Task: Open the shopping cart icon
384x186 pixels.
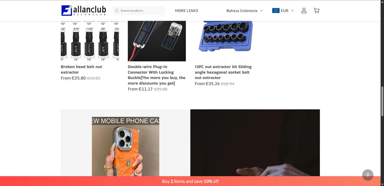Action: (x=316, y=11)
